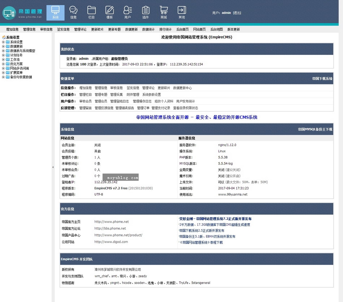The width and height of the screenshot is (343, 302).
Task: Collapse the sidebar using the splitter arrow
Action: (53, 167)
